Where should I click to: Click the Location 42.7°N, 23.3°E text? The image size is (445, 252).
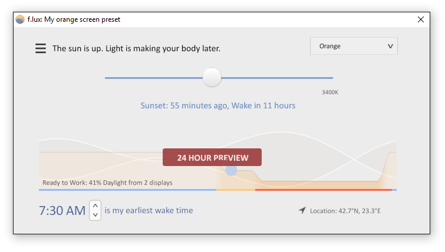345,211
